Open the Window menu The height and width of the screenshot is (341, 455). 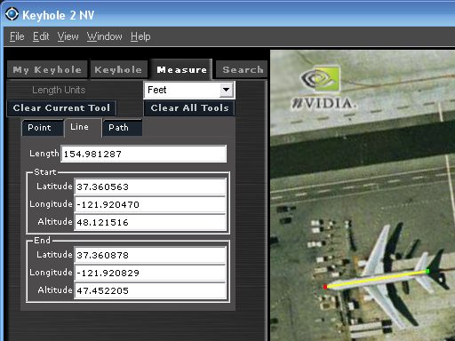pos(104,36)
